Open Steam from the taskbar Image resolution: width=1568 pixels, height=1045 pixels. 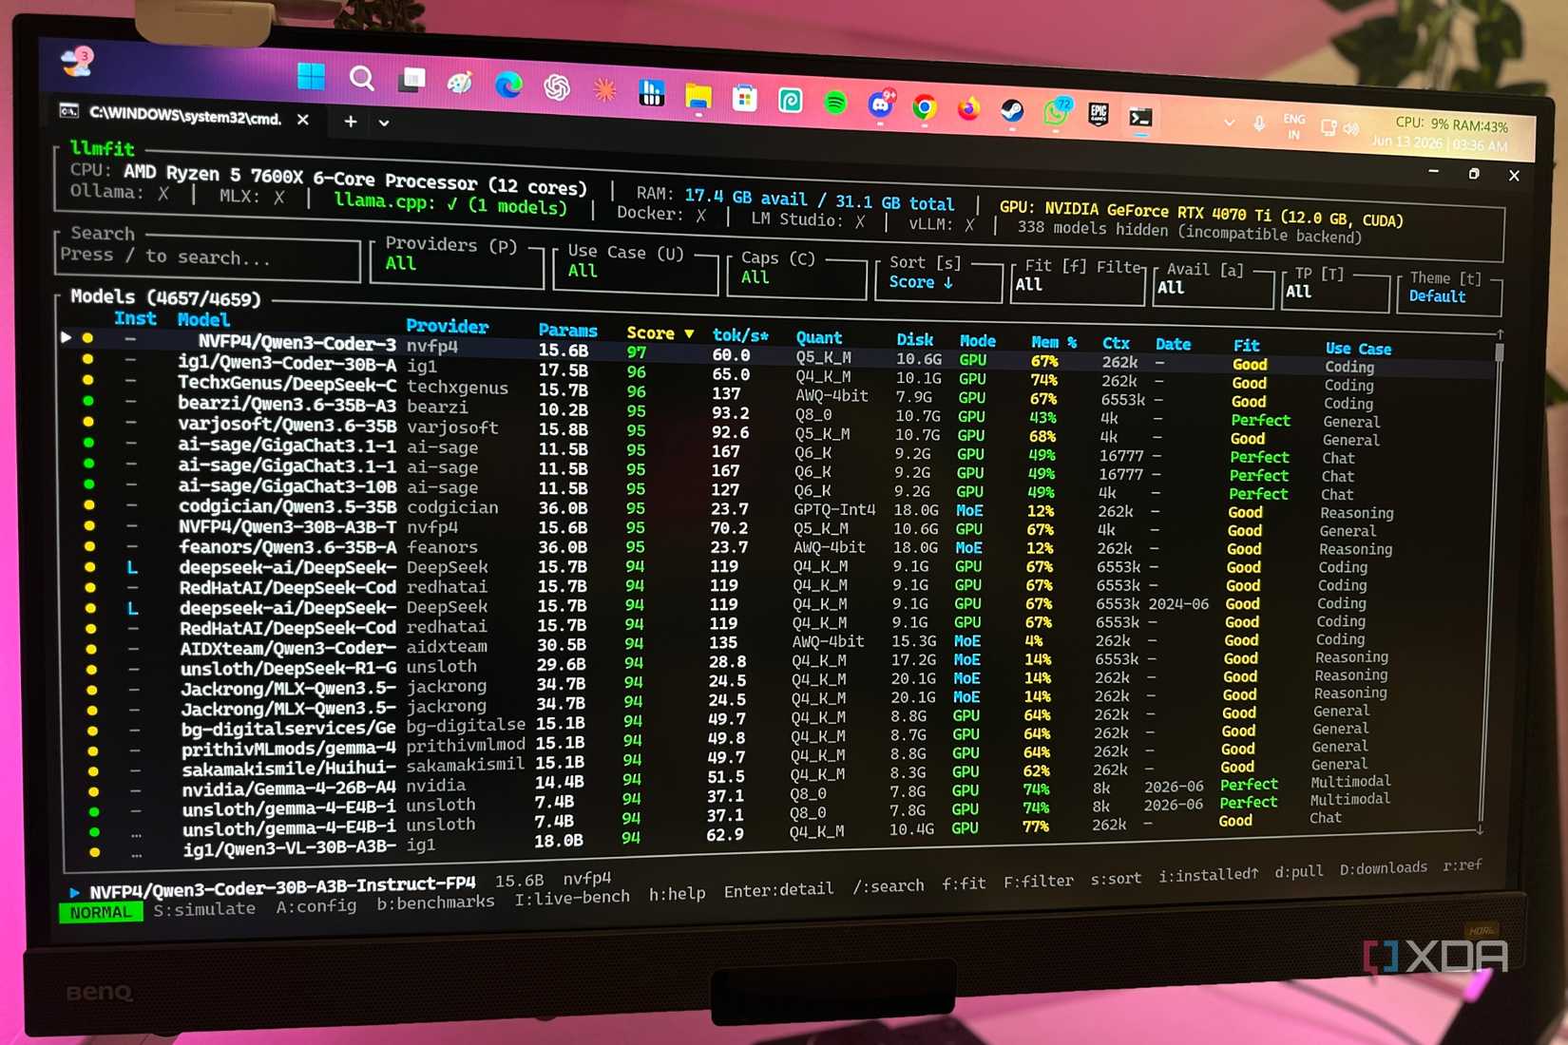1012,111
